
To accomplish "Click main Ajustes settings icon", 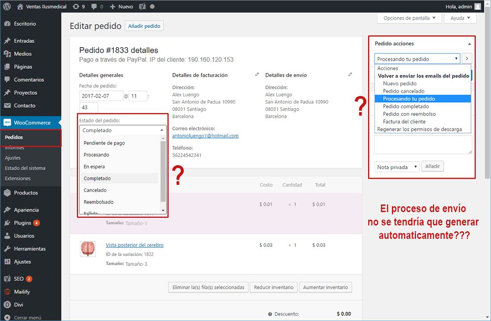I will (x=7, y=262).
